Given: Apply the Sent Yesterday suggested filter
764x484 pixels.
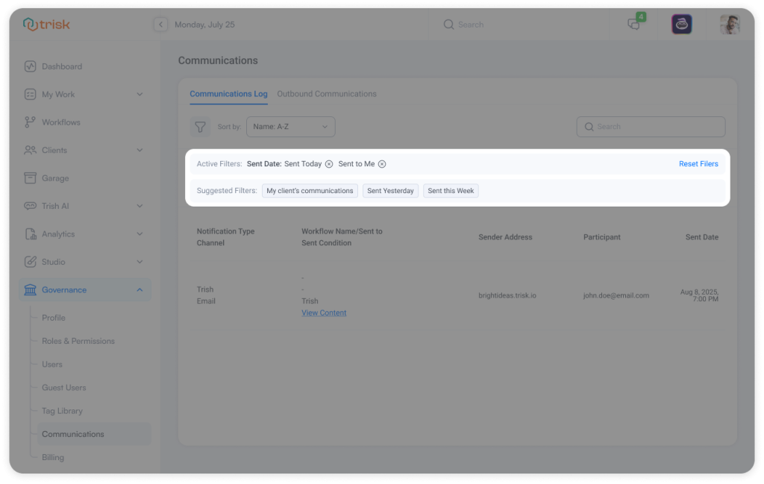Looking at the screenshot, I should [390, 191].
